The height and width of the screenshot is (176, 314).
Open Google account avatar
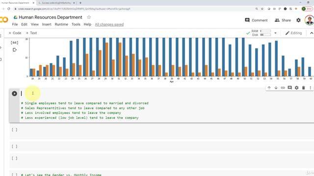[310, 20]
